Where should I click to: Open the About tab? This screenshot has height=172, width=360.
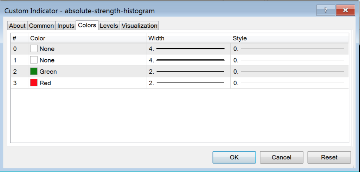[x=17, y=26]
